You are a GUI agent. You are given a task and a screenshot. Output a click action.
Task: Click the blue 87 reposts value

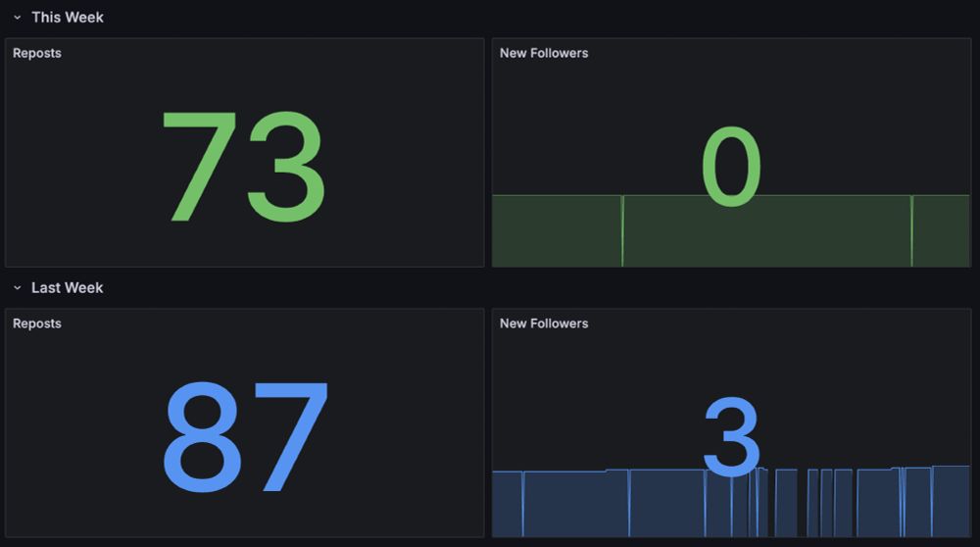click(245, 436)
